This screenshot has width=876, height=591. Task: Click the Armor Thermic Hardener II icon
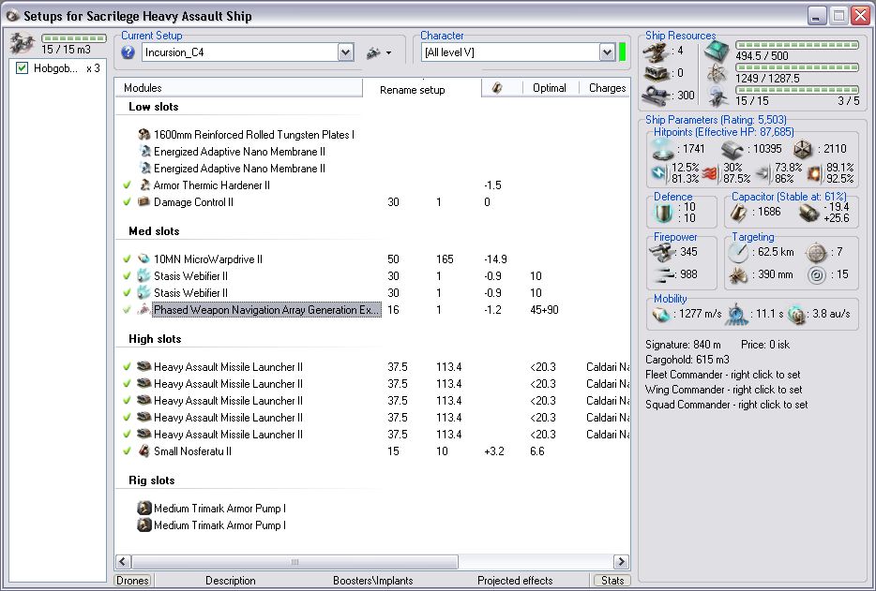[x=144, y=185]
